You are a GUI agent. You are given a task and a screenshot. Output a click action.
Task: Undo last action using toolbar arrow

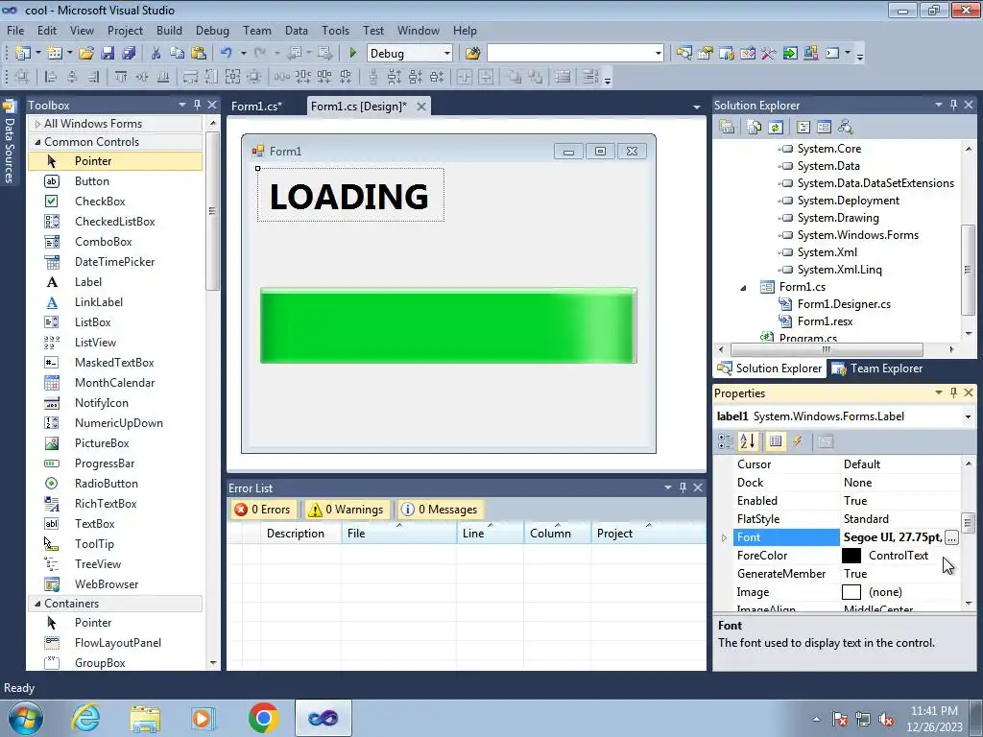click(226, 54)
